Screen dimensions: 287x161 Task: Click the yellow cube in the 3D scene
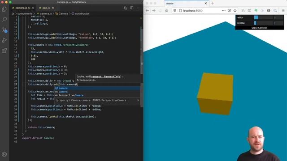click(215, 93)
